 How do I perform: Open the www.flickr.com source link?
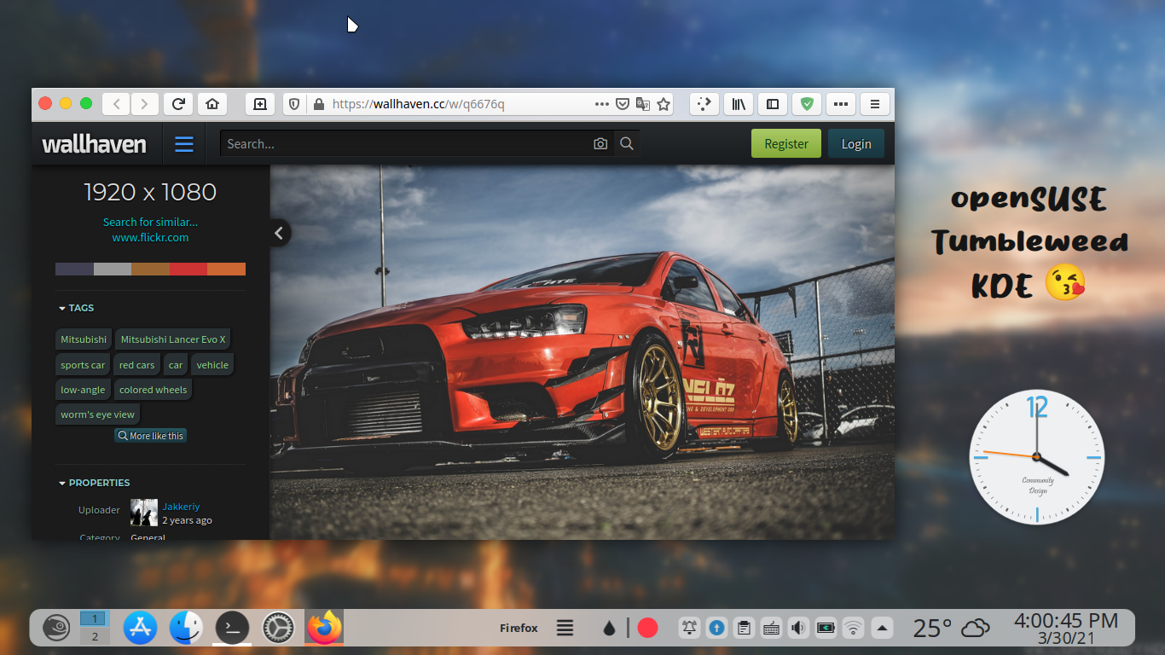150,238
